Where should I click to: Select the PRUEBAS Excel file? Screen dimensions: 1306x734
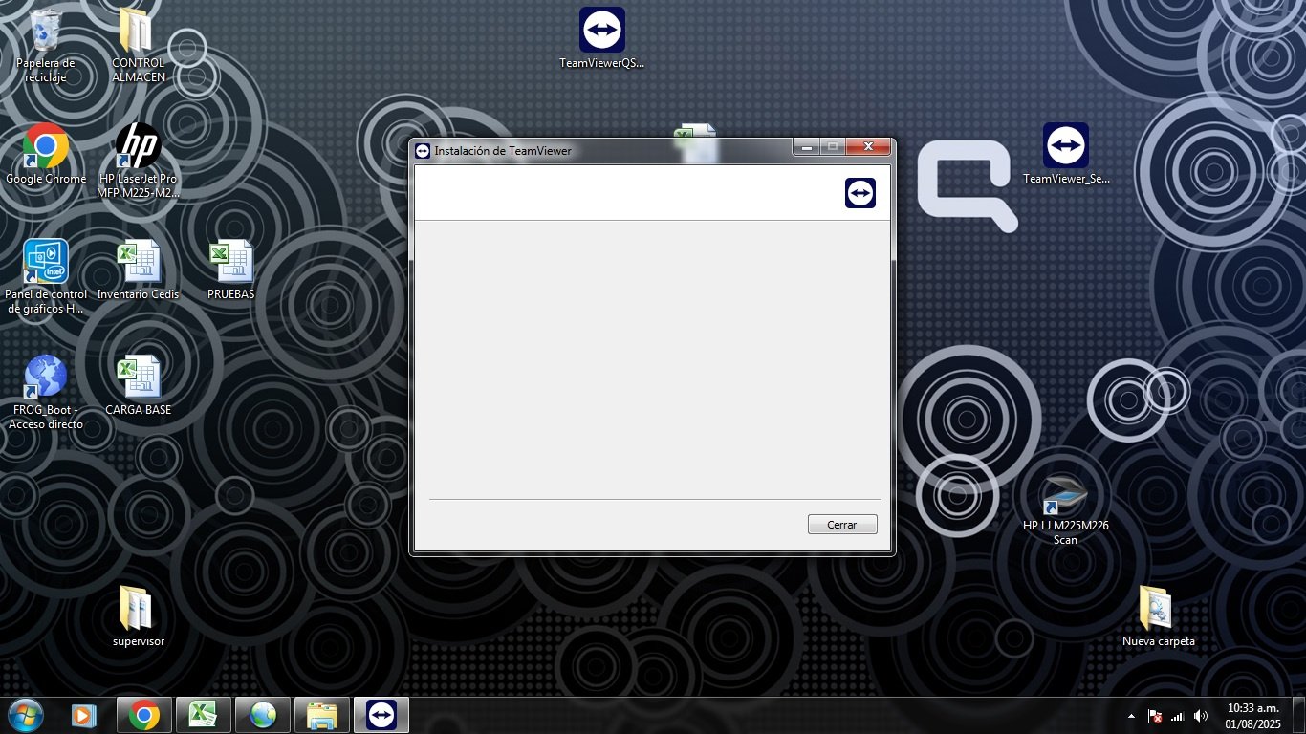pos(230,270)
